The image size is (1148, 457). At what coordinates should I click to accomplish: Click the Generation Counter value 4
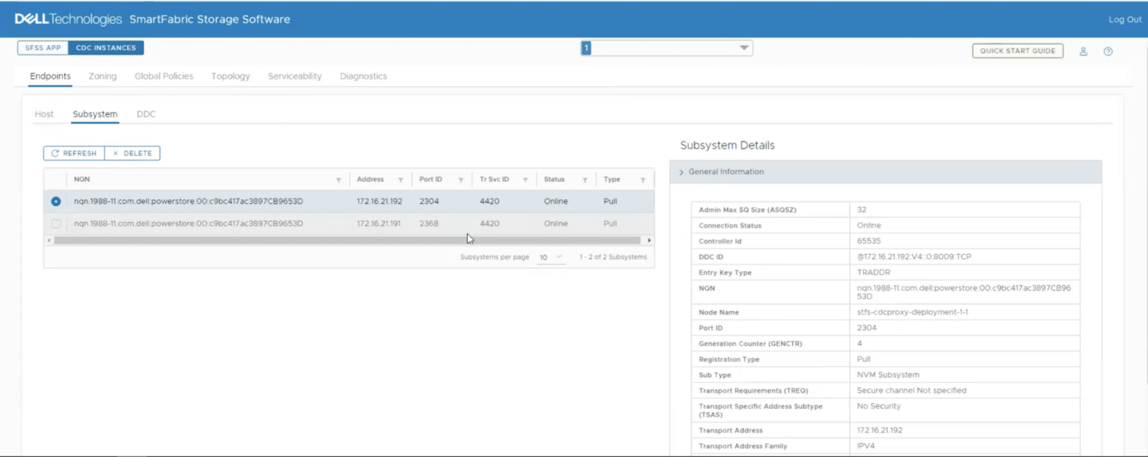pos(860,343)
